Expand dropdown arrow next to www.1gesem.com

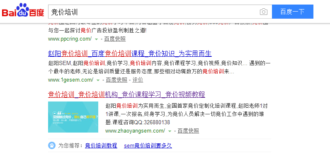pos(98,80)
